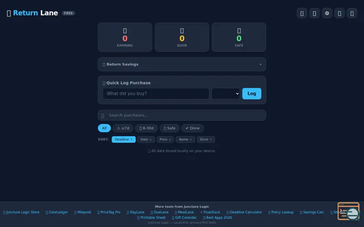This screenshot has height=227, width=364.
Task: Sort by Price descending
Action: [x=165, y=139]
